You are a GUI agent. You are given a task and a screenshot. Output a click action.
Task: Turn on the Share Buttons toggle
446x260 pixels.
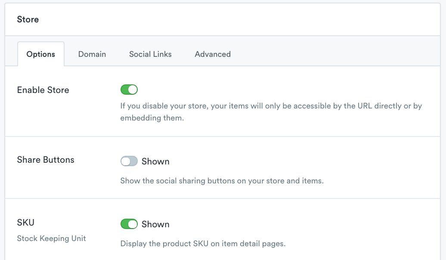point(129,161)
